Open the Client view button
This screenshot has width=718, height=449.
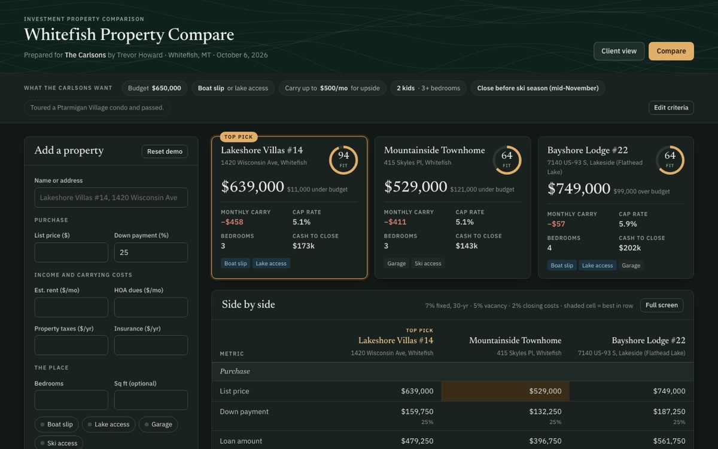pyautogui.click(x=619, y=51)
